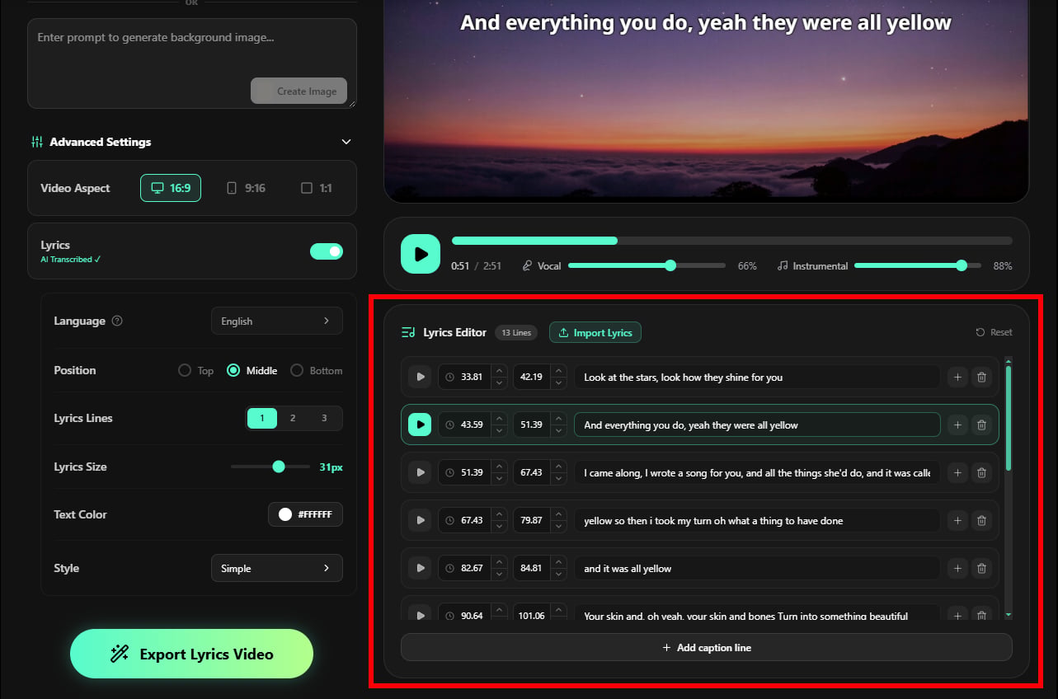Increase start time 43.59 with up arrow
The height and width of the screenshot is (699, 1058).
pos(499,419)
